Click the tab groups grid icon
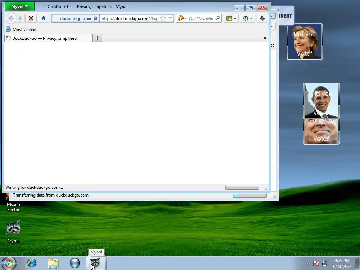The width and height of the screenshot is (360, 270). 265,38
